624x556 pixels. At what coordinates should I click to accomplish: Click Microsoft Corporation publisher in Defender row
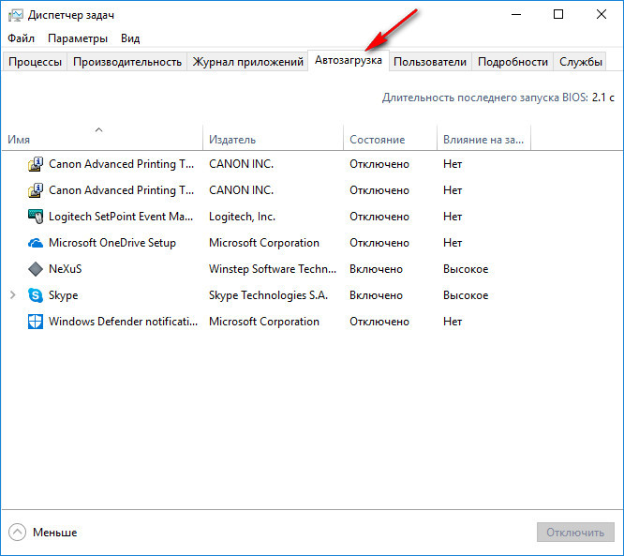click(x=264, y=322)
